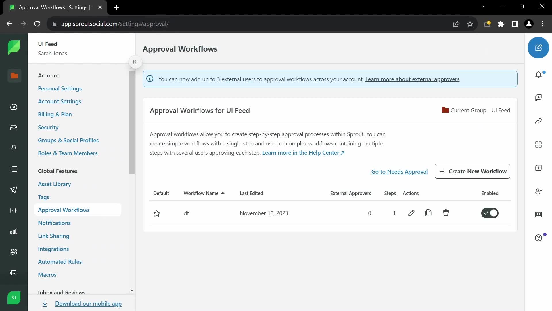Collapse the left navigation sidebar

(x=135, y=62)
